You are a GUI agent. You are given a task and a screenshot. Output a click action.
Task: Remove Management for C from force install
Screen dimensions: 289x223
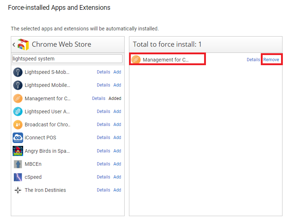click(271, 60)
